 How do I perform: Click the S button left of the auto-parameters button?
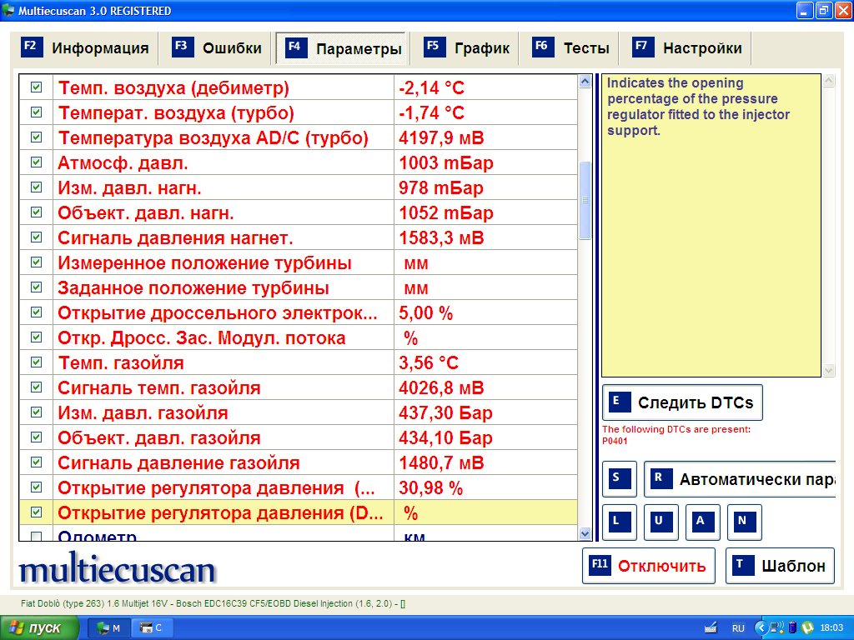coord(619,479)
